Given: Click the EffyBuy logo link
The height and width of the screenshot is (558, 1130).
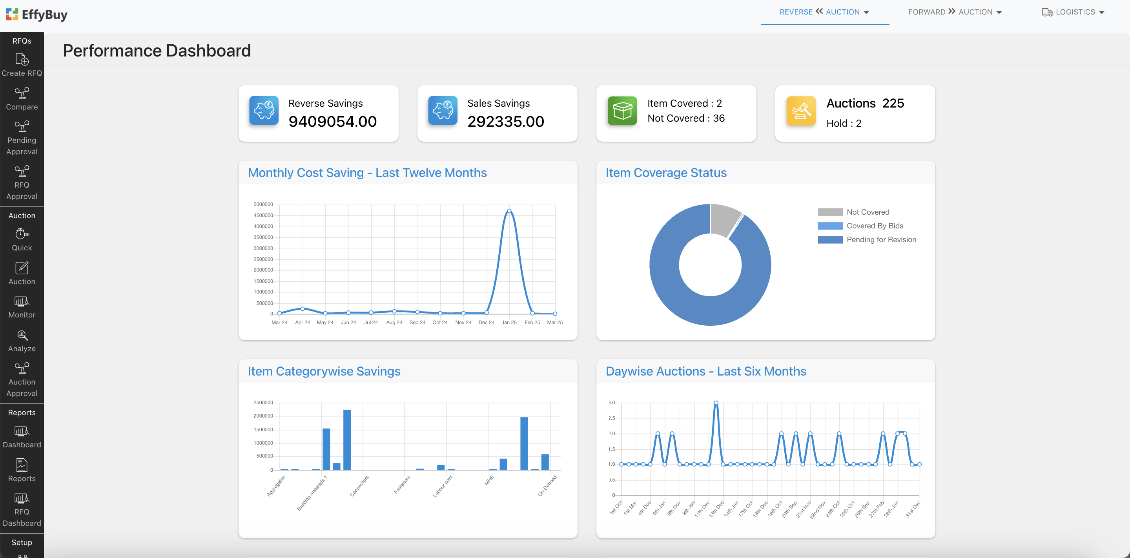Looking at the screenshot, I should coord(37,15).
